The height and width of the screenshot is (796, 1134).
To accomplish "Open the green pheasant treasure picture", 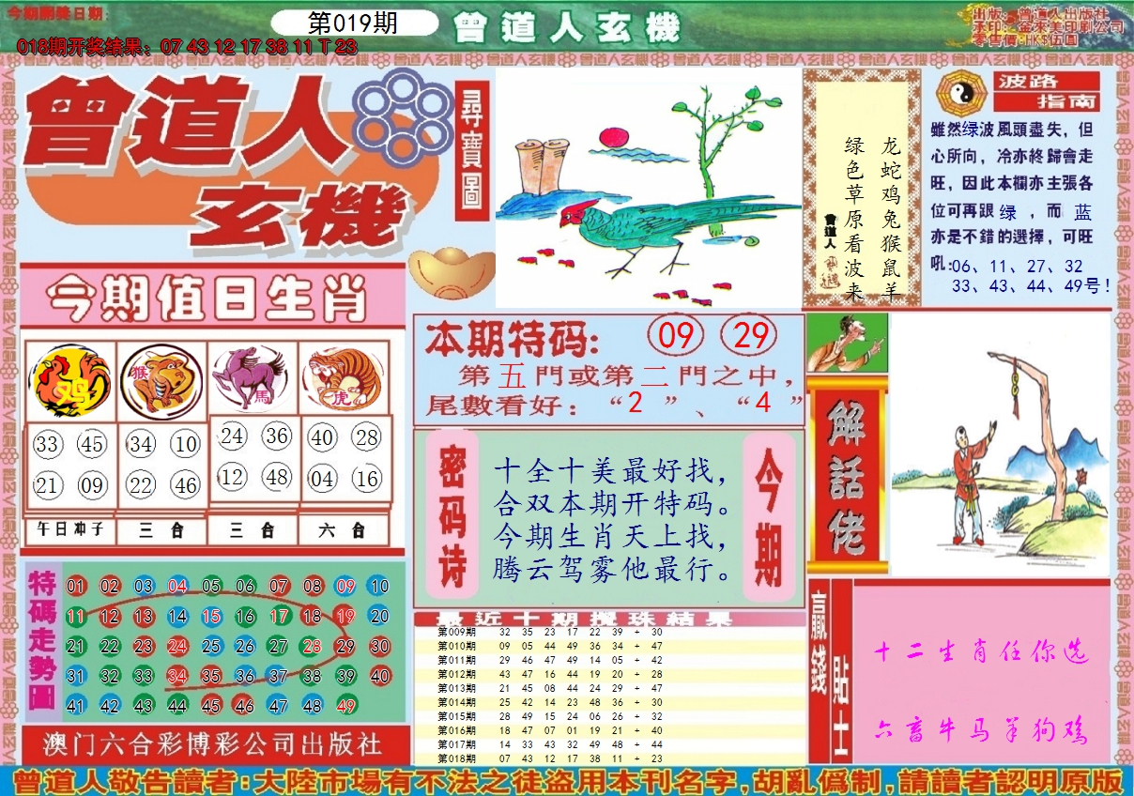I will pyautogui.click(x=648, y=188).
